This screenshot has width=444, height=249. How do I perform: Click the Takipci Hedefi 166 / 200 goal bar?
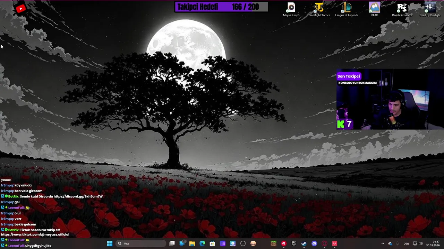(221, 7)
